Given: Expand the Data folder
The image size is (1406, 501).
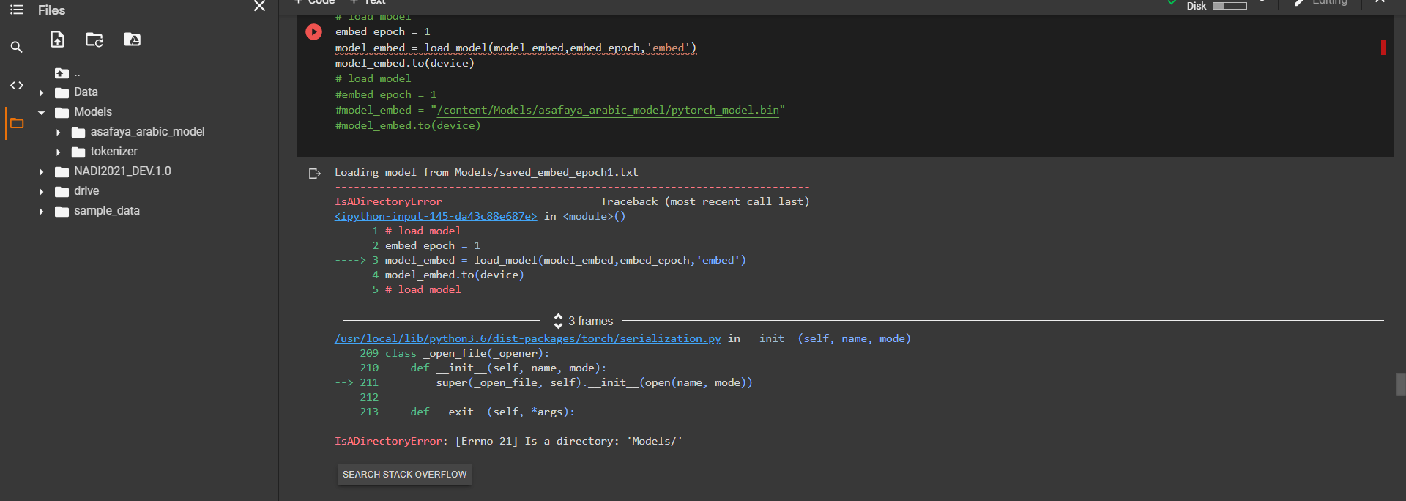Looking at the screenshot, I should coord(42,93).
